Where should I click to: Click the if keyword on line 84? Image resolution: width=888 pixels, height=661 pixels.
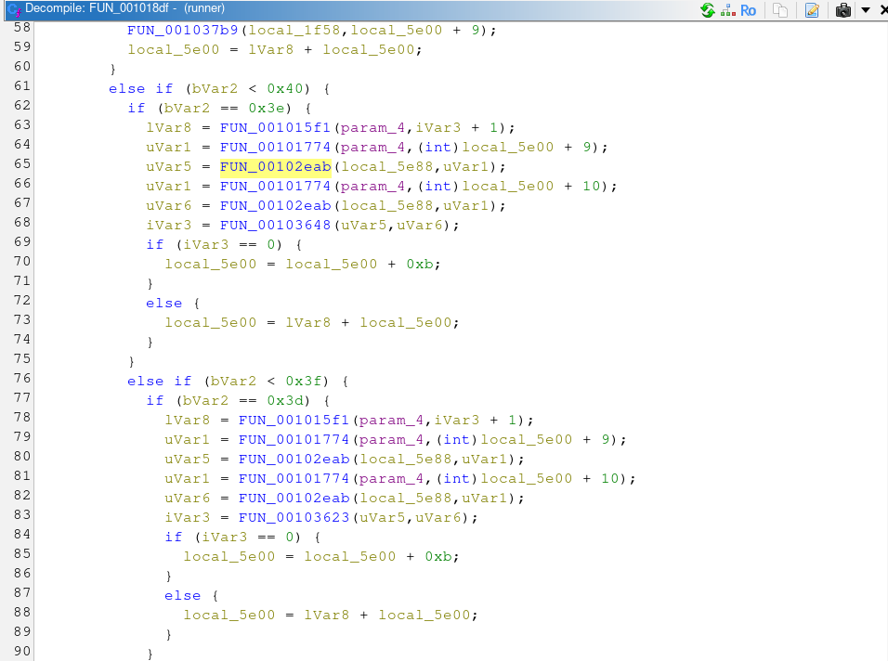pyautogui.click(x=174, y=538)
